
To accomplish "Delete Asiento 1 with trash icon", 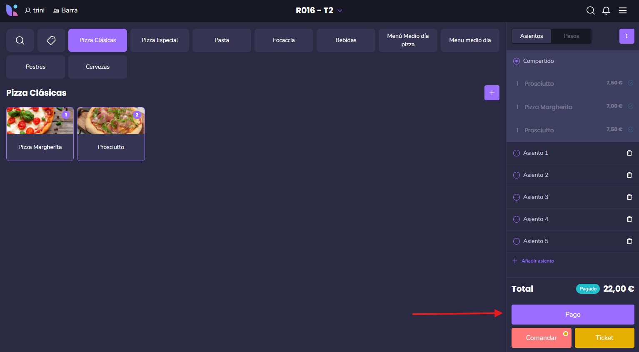I will click(x=629, y=153).
